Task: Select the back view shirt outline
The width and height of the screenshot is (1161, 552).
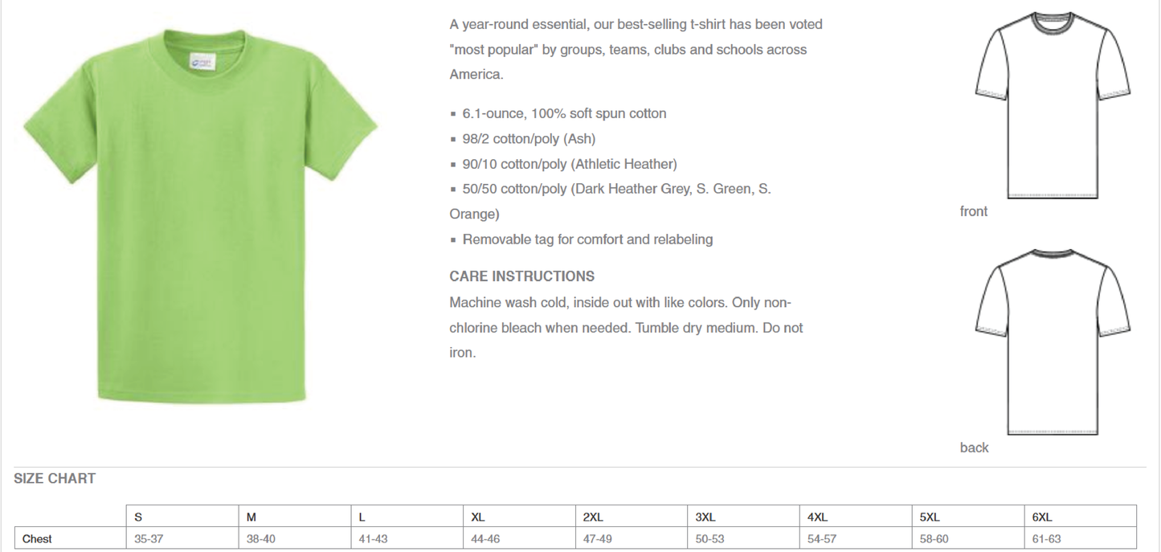Action: point(1053,341)
